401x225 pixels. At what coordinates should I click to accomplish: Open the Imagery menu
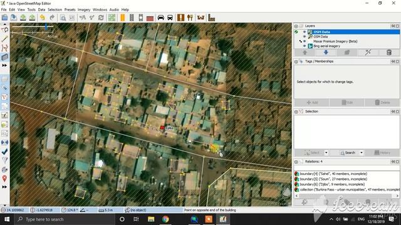pyautogui.click(x=84, y=10)
